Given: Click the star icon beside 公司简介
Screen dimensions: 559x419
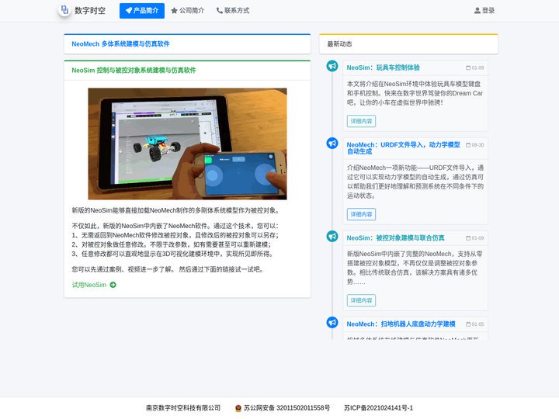Looking at the screenshot, I should point(174,11).
